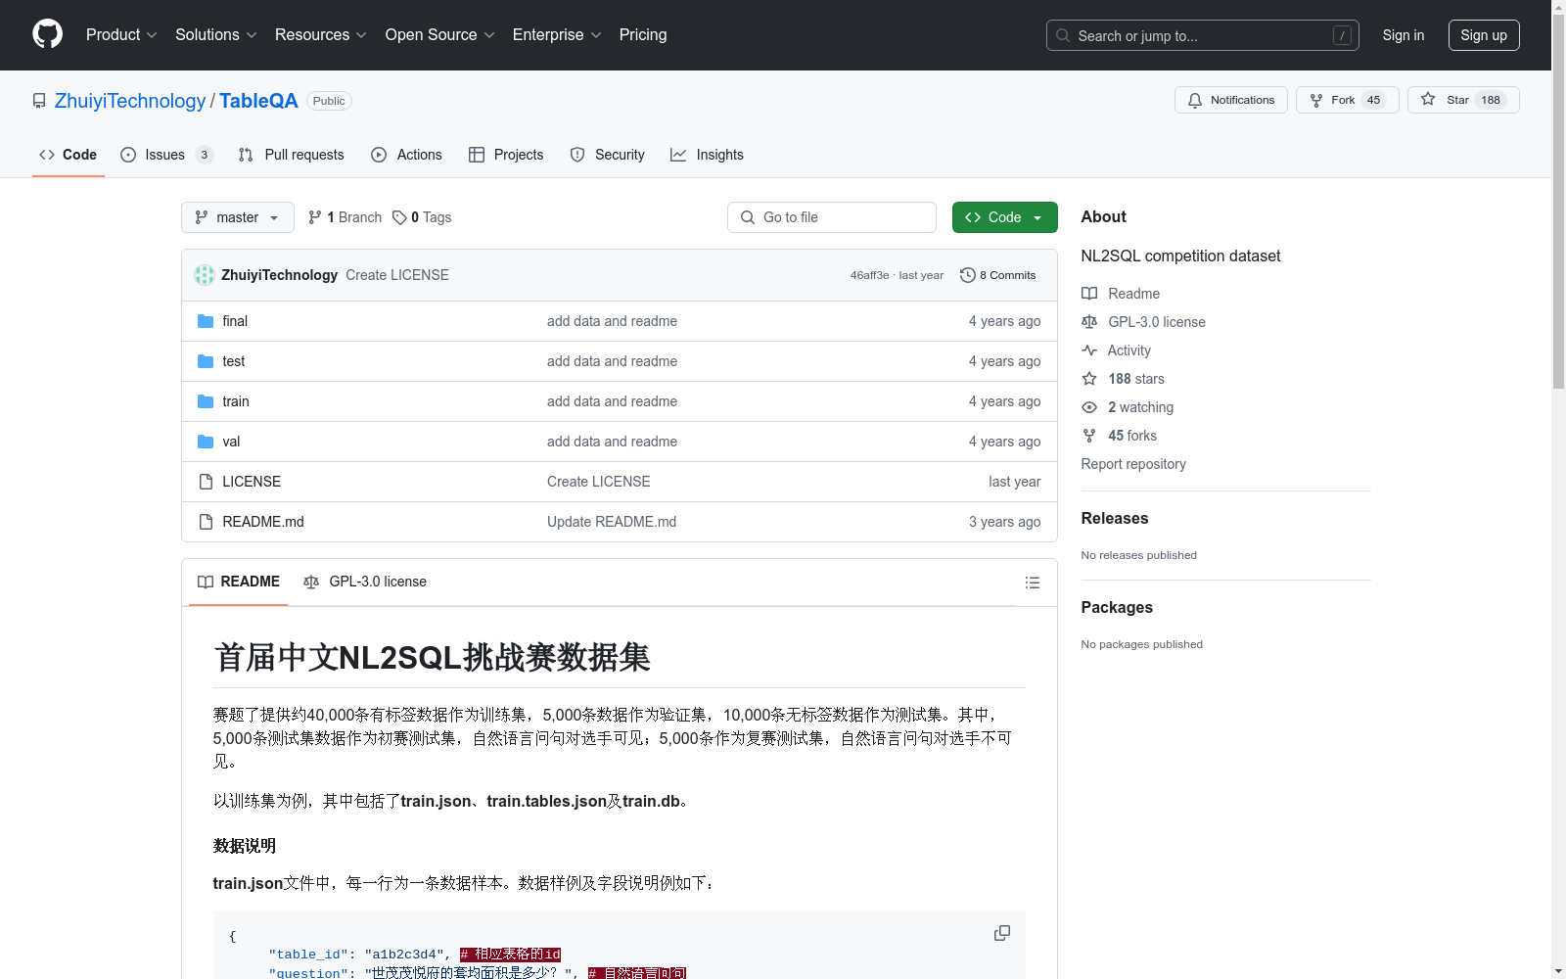Click the forks icon in About section

pos(1089,436)
